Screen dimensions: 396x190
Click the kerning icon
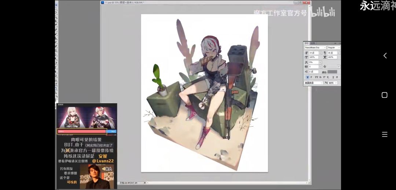pos(325,67)
